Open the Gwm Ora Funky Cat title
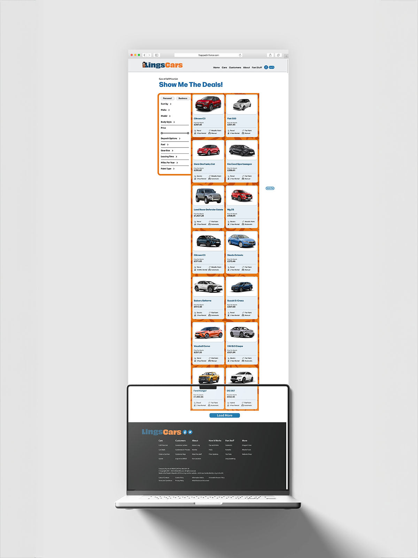The width and height of the screenshot is (418, 558). 204,164
